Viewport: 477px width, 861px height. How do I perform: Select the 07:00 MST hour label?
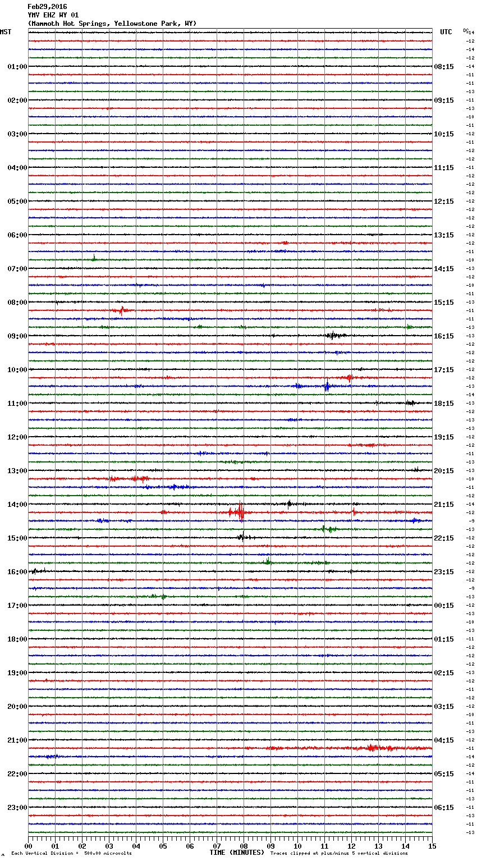pos(17,269)
